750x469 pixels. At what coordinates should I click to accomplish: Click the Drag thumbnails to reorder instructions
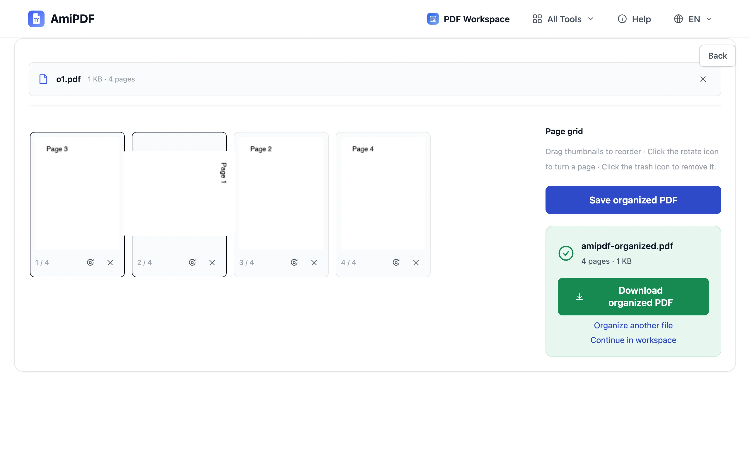coord(632,159)
